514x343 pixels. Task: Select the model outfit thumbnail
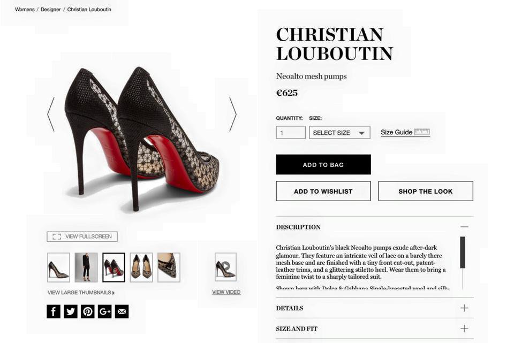point(86,267)
